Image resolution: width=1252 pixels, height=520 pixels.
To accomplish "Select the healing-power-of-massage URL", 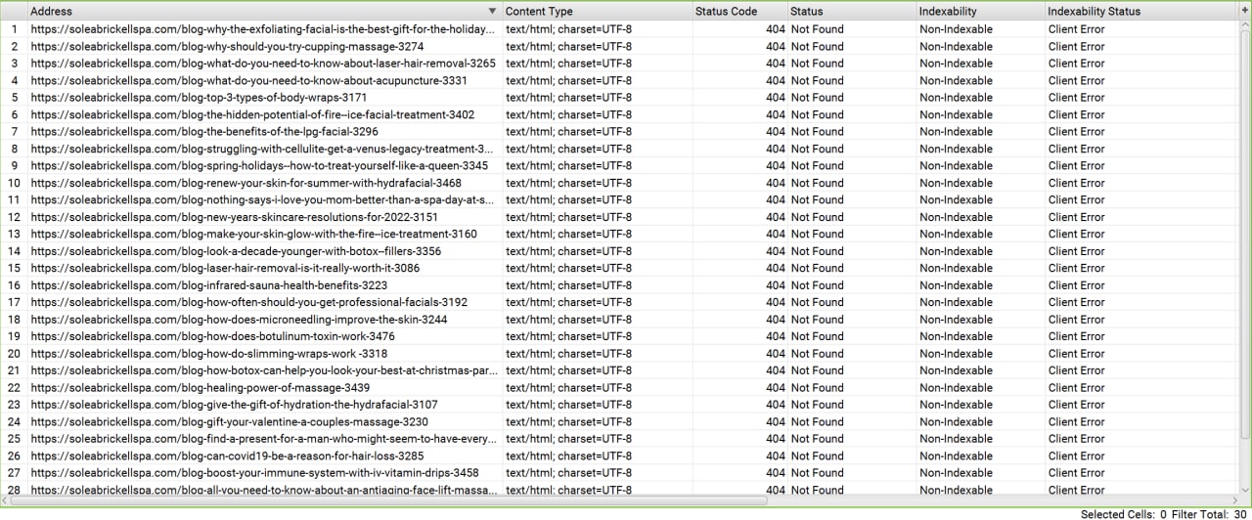I will (x=213, y=388).
